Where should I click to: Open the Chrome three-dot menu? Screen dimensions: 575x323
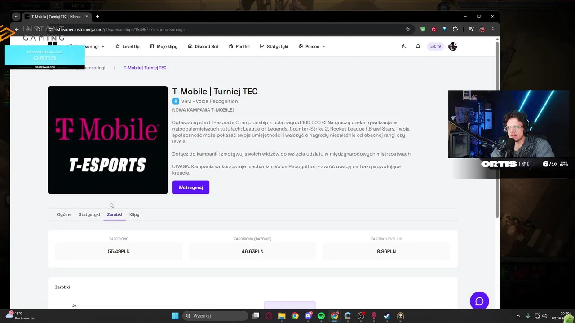pyautogui.click(x=493, y=29)
